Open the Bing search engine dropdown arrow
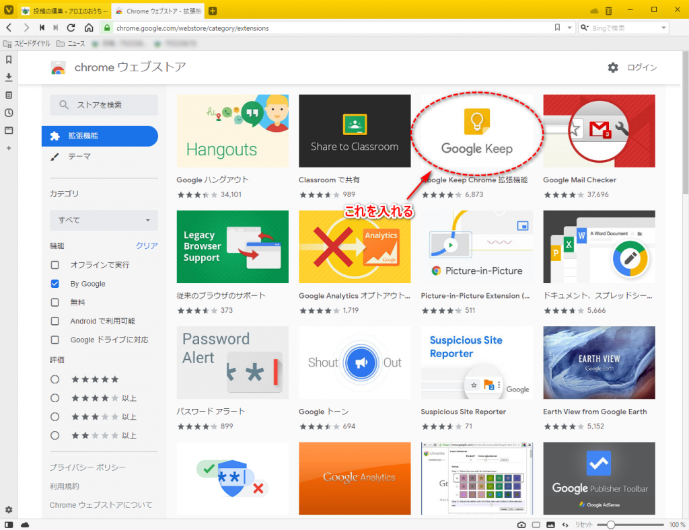The image size is (689, 530). tap(664, 28)
